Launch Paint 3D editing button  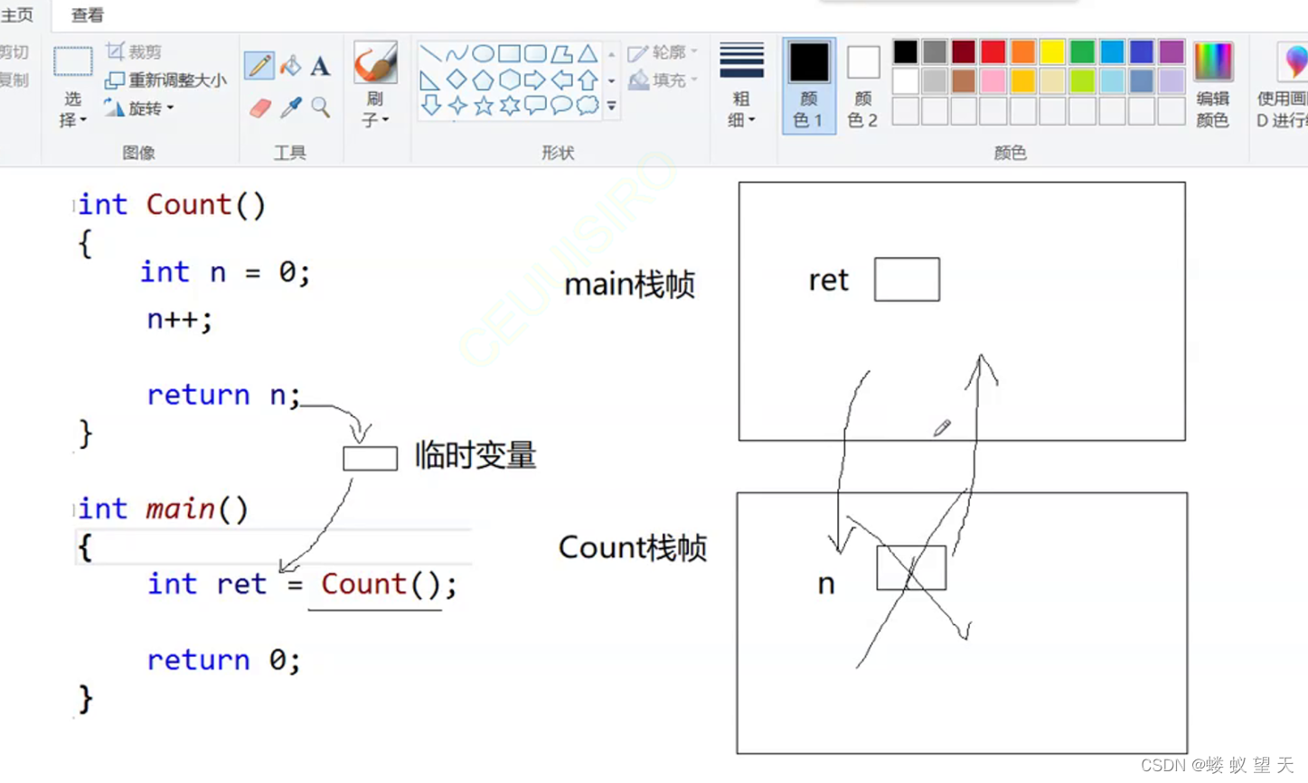tap(1282, 86)
